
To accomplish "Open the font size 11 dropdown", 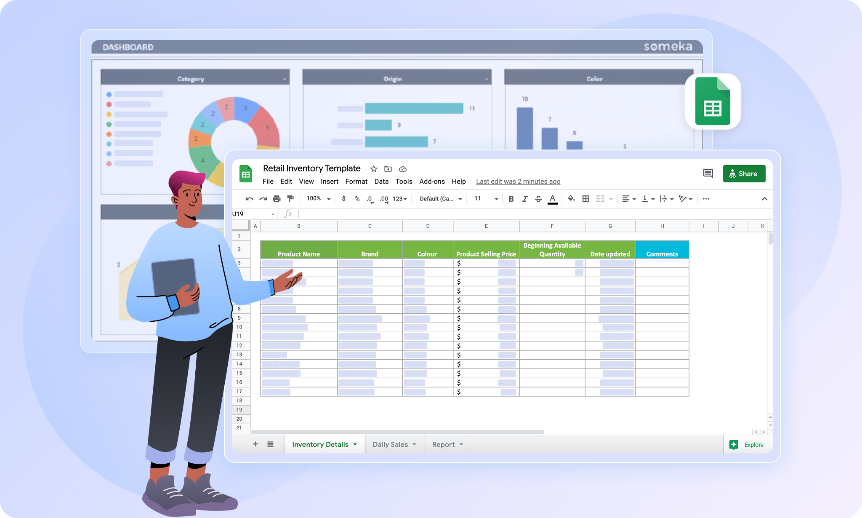I will tap(486, 199).
